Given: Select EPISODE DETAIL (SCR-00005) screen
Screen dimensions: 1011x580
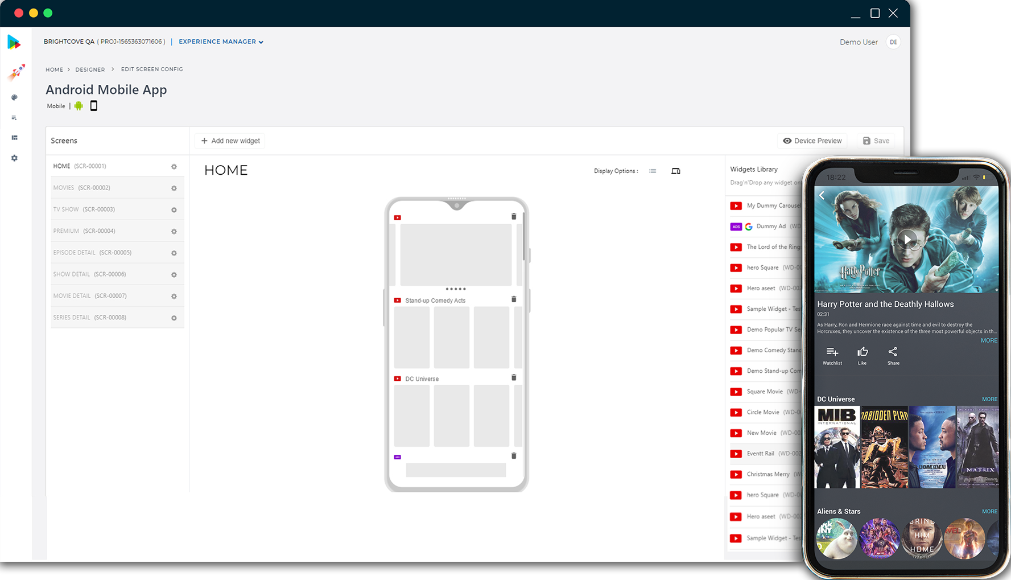Looking at the screenshot, I should [x=117, y=253].
